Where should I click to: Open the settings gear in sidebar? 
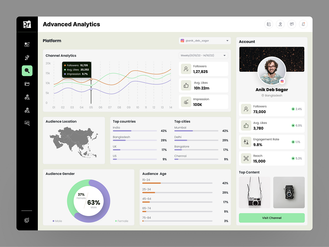pos(27,220)
